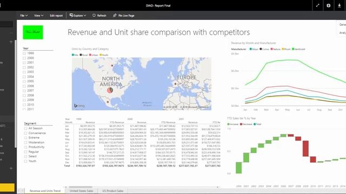
Task: Click the yellow button at bottom left sidebar
Action: [7, 188]
